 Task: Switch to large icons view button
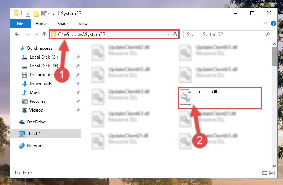[272, 173]
